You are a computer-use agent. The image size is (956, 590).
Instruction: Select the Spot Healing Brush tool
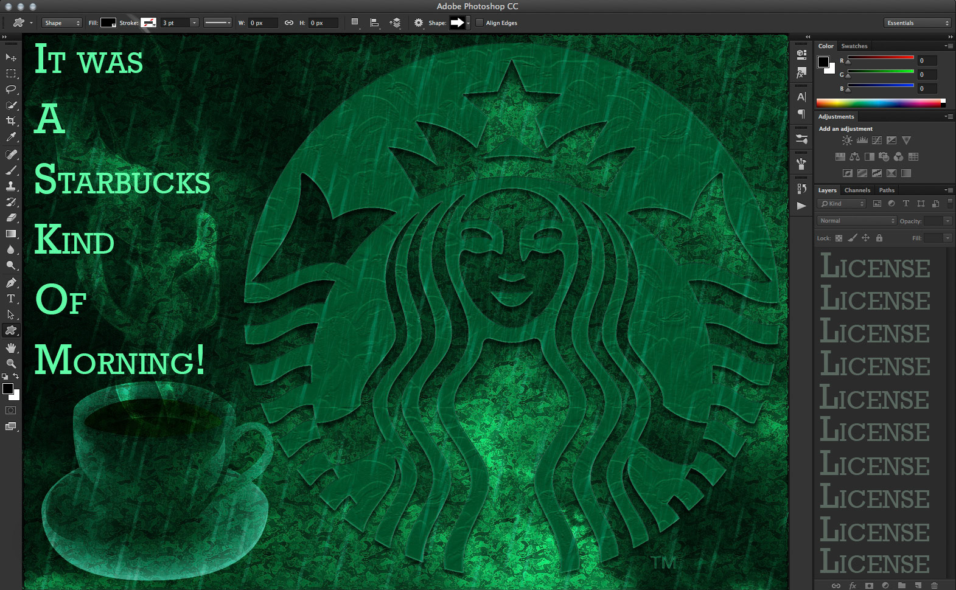(x=11, y=154)
